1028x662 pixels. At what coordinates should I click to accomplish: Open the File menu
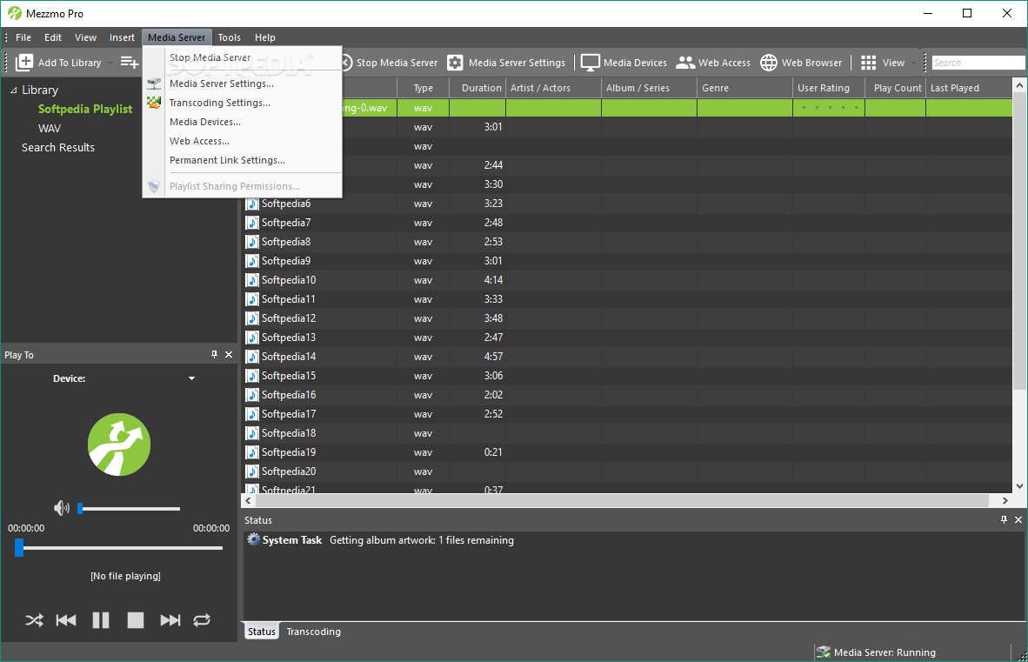click(x=23, y=37)
